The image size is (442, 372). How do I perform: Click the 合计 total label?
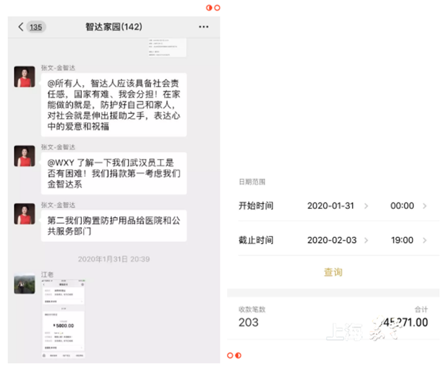(x=421, y=309)
